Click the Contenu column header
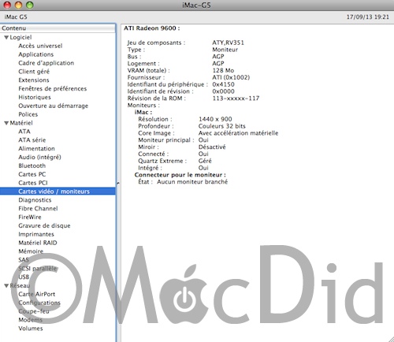This screenshot has height=342, width=394. pos(58,28)
